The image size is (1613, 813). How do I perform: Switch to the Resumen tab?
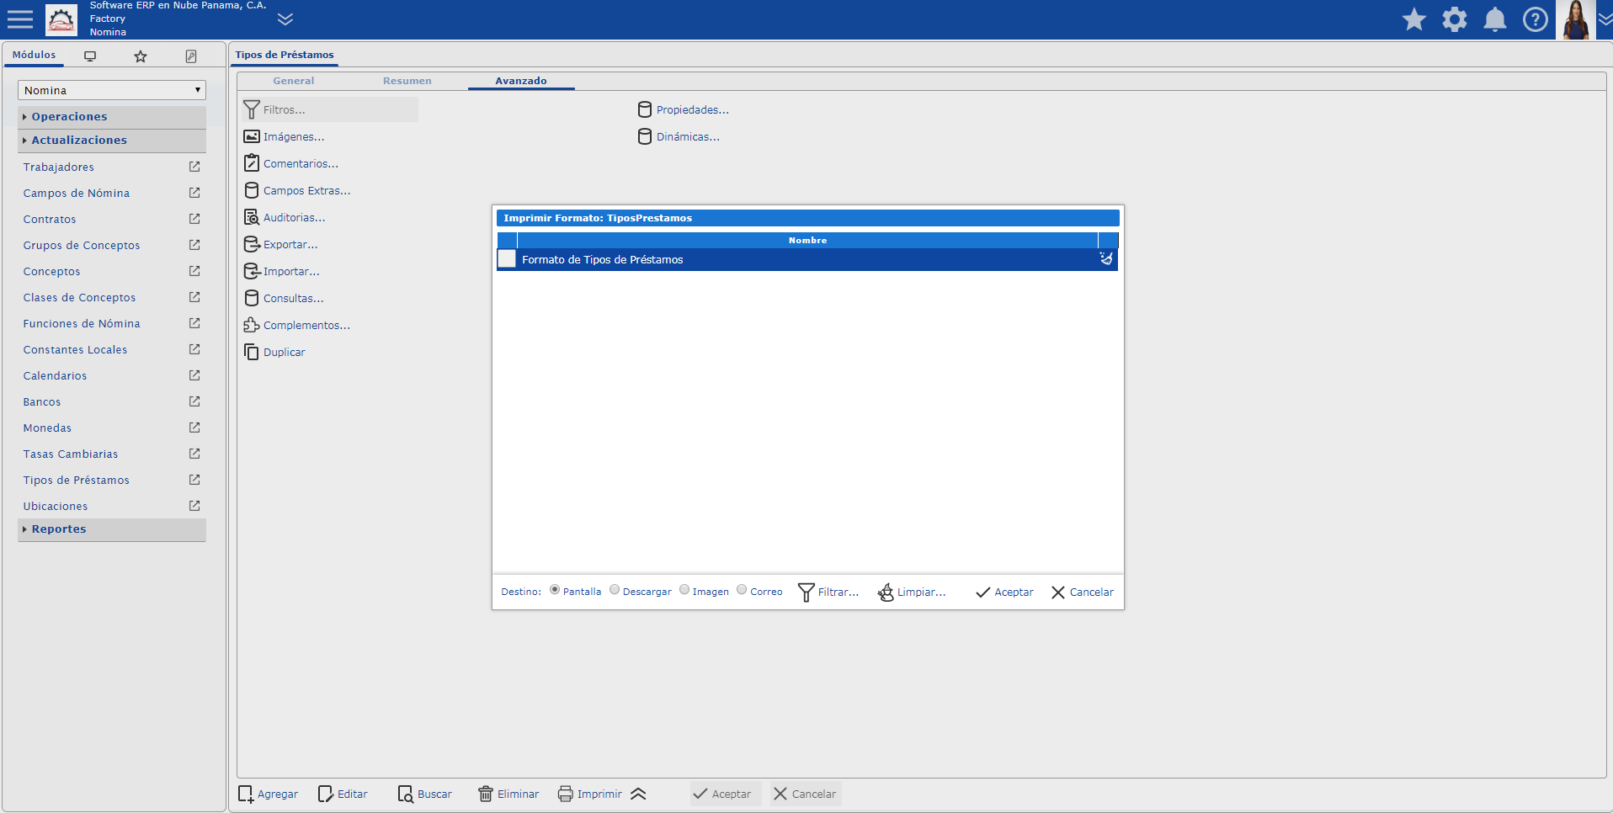point(407,81)
